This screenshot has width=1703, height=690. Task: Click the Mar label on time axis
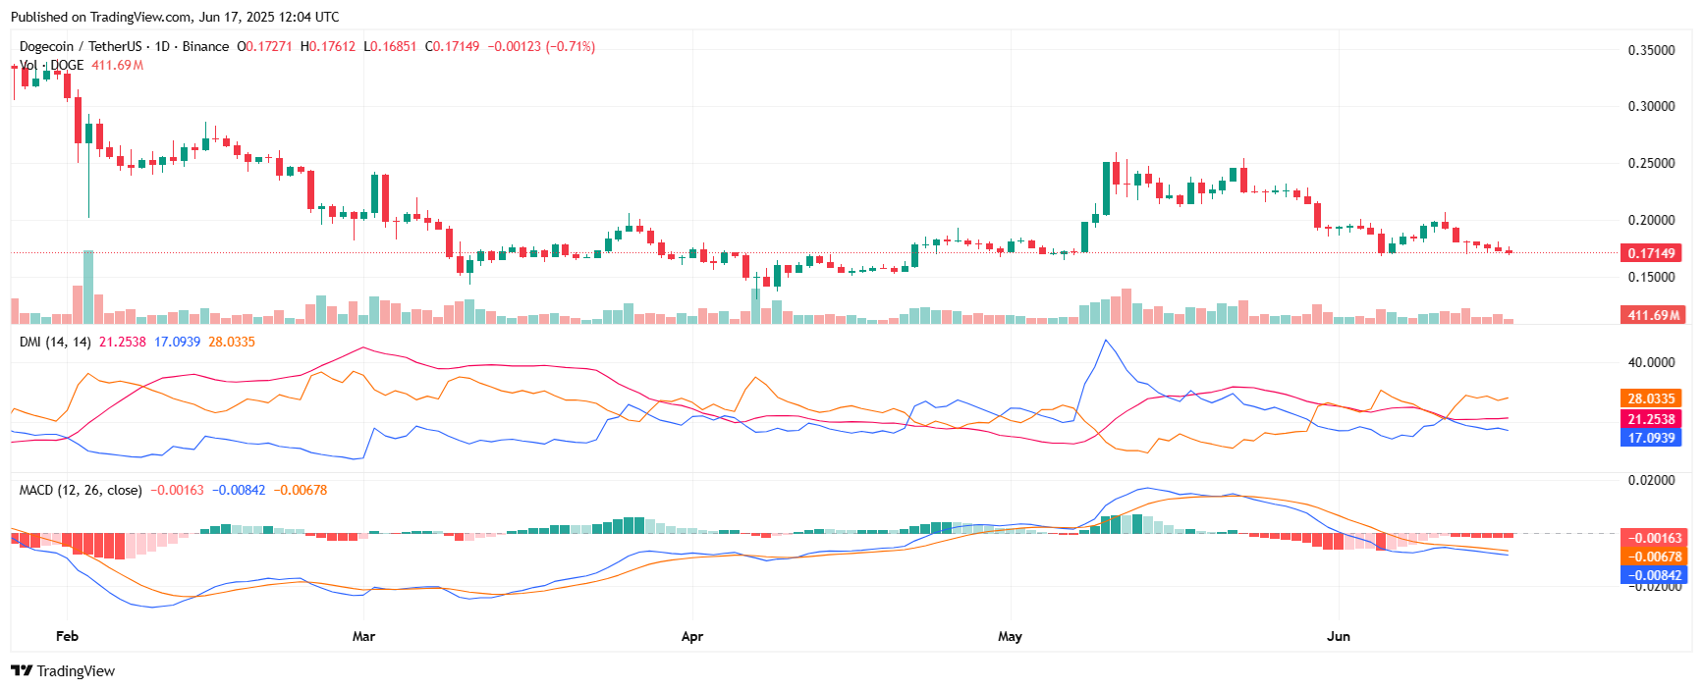pyautogui.click(x=363, y=636)
